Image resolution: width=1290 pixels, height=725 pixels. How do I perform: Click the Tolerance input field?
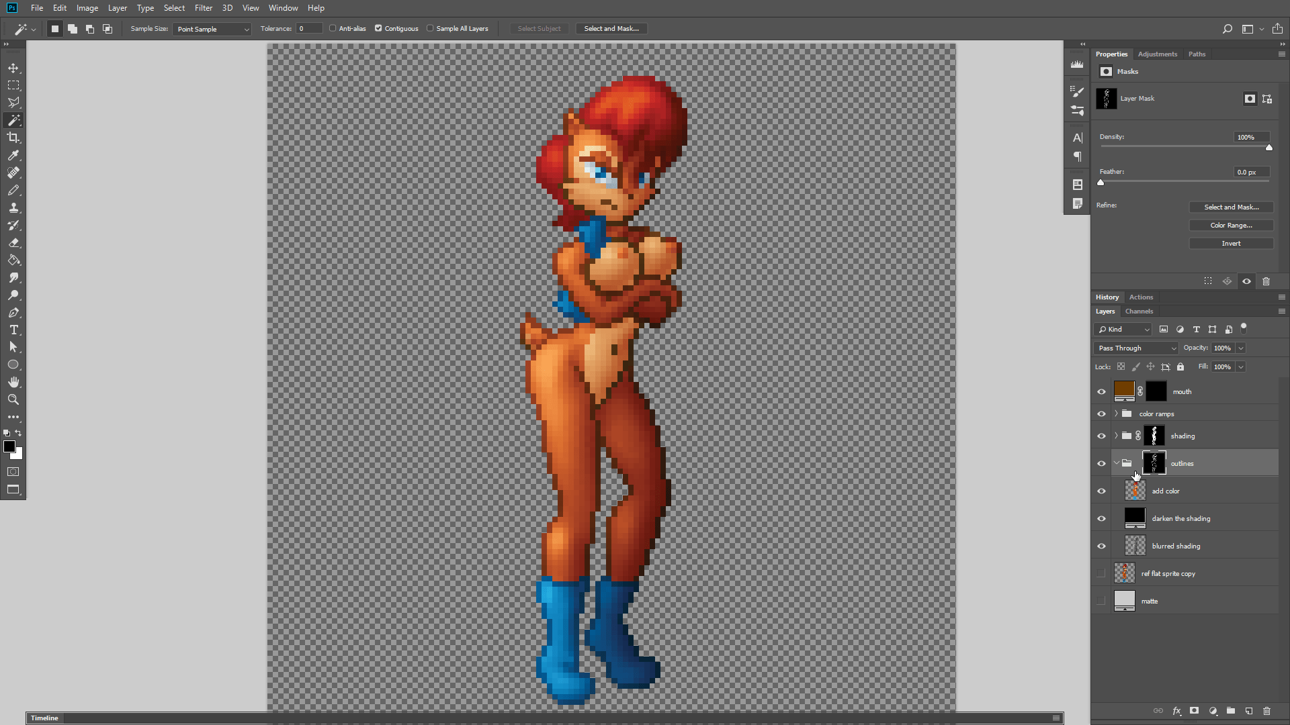pyautogui.click(x=309, y=29)
